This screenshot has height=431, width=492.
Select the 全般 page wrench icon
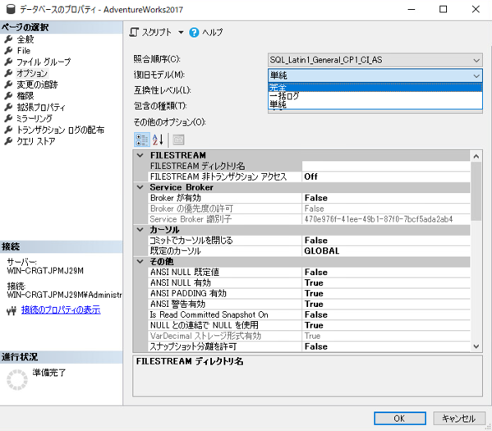pyautogui.click(x=8, y=39)
